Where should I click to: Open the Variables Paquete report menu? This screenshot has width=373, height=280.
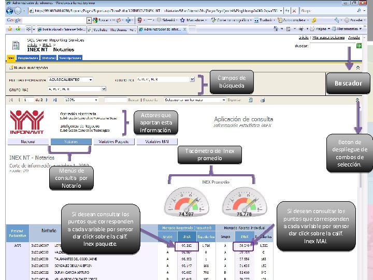(x=114, y=142)
